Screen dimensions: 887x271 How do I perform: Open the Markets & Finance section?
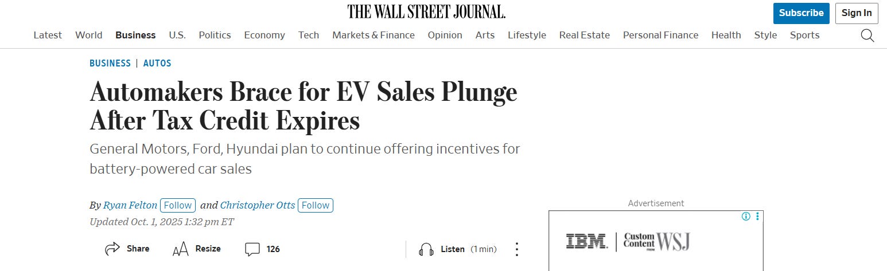pyautogui.click(x=373, y=35)
